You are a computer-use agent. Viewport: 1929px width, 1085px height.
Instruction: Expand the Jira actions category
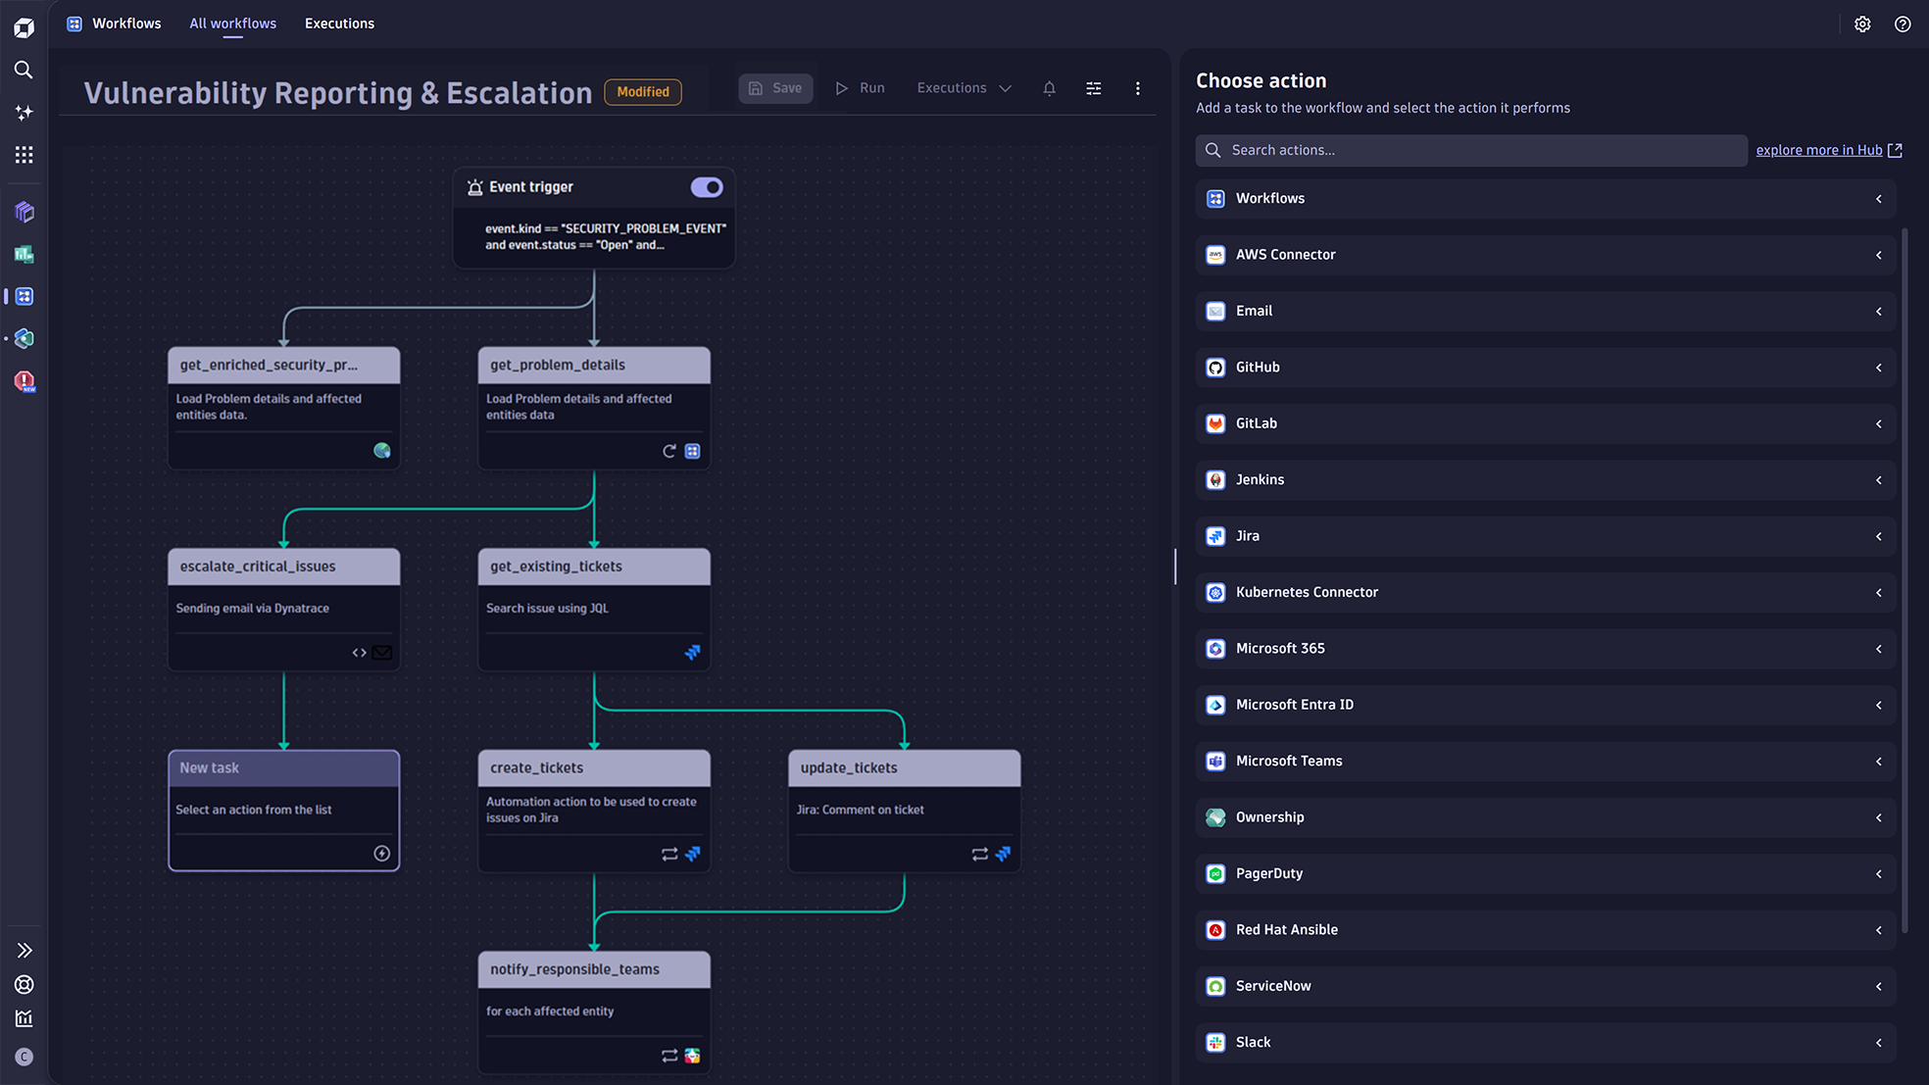tap(1545, 536)
